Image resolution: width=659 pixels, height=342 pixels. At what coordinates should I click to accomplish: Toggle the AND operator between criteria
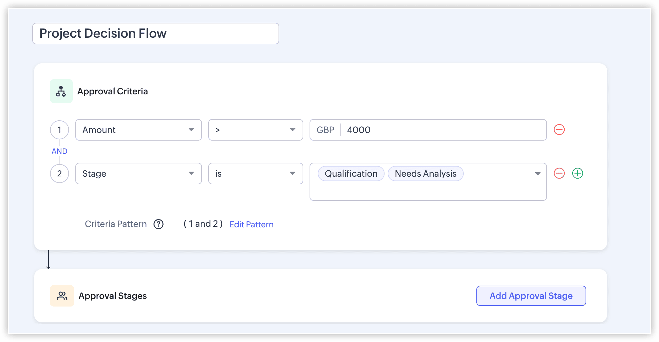60,151
